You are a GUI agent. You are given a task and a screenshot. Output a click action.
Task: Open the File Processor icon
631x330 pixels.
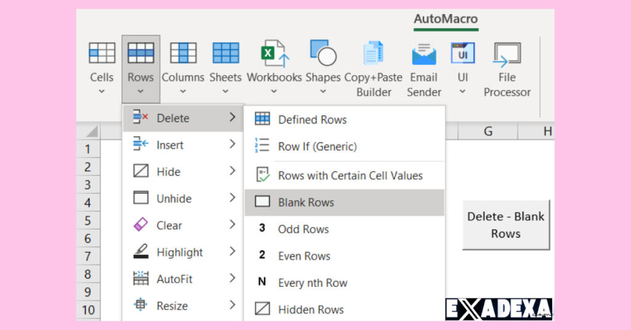point(507,54)
